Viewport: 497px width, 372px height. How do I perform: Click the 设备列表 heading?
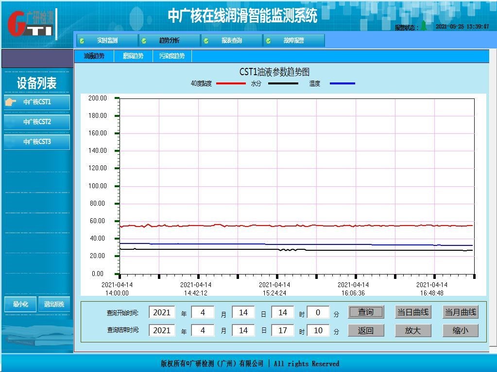37,83
